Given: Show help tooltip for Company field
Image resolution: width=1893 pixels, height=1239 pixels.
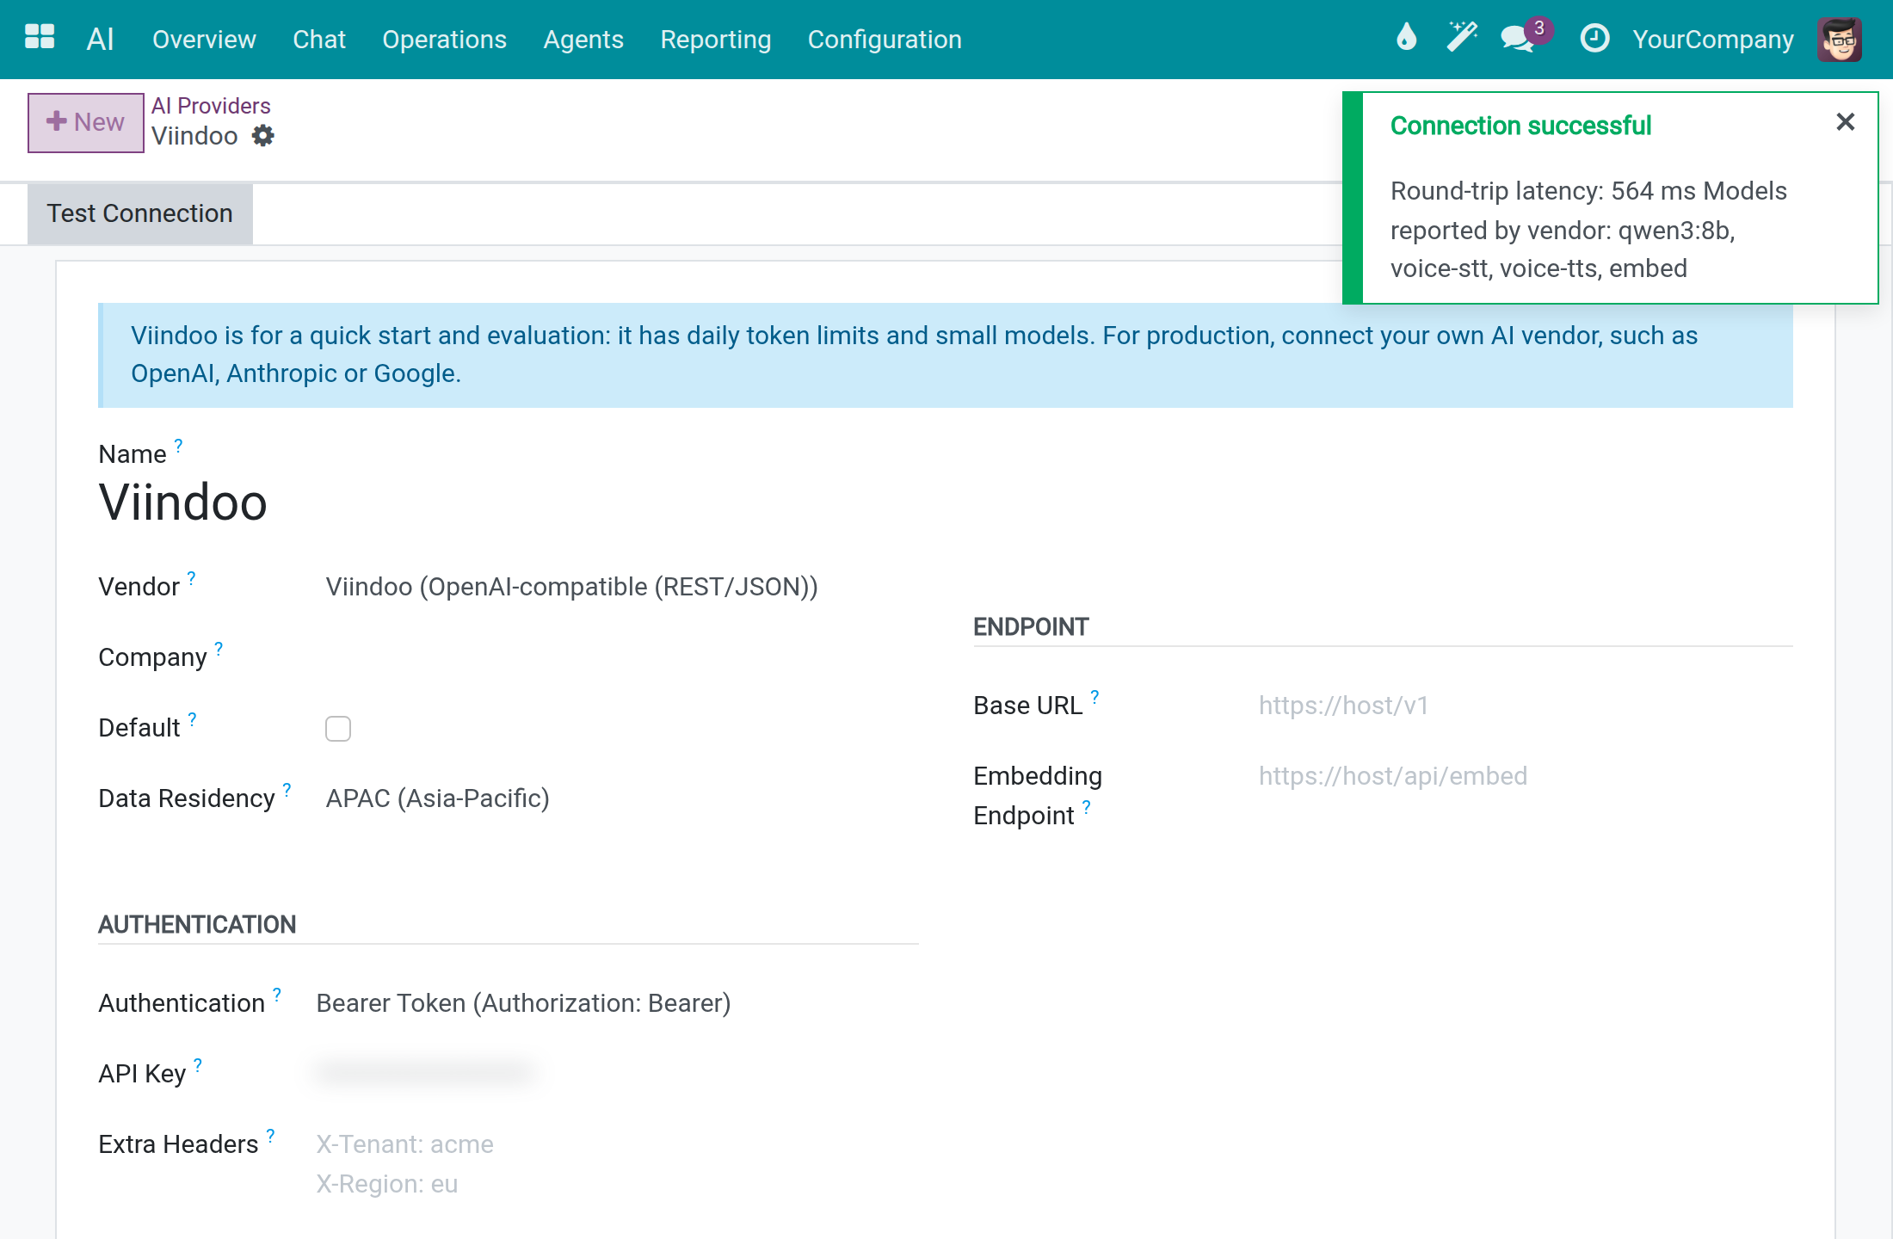Looking at the screenshot, I should (x=219, y=648).
